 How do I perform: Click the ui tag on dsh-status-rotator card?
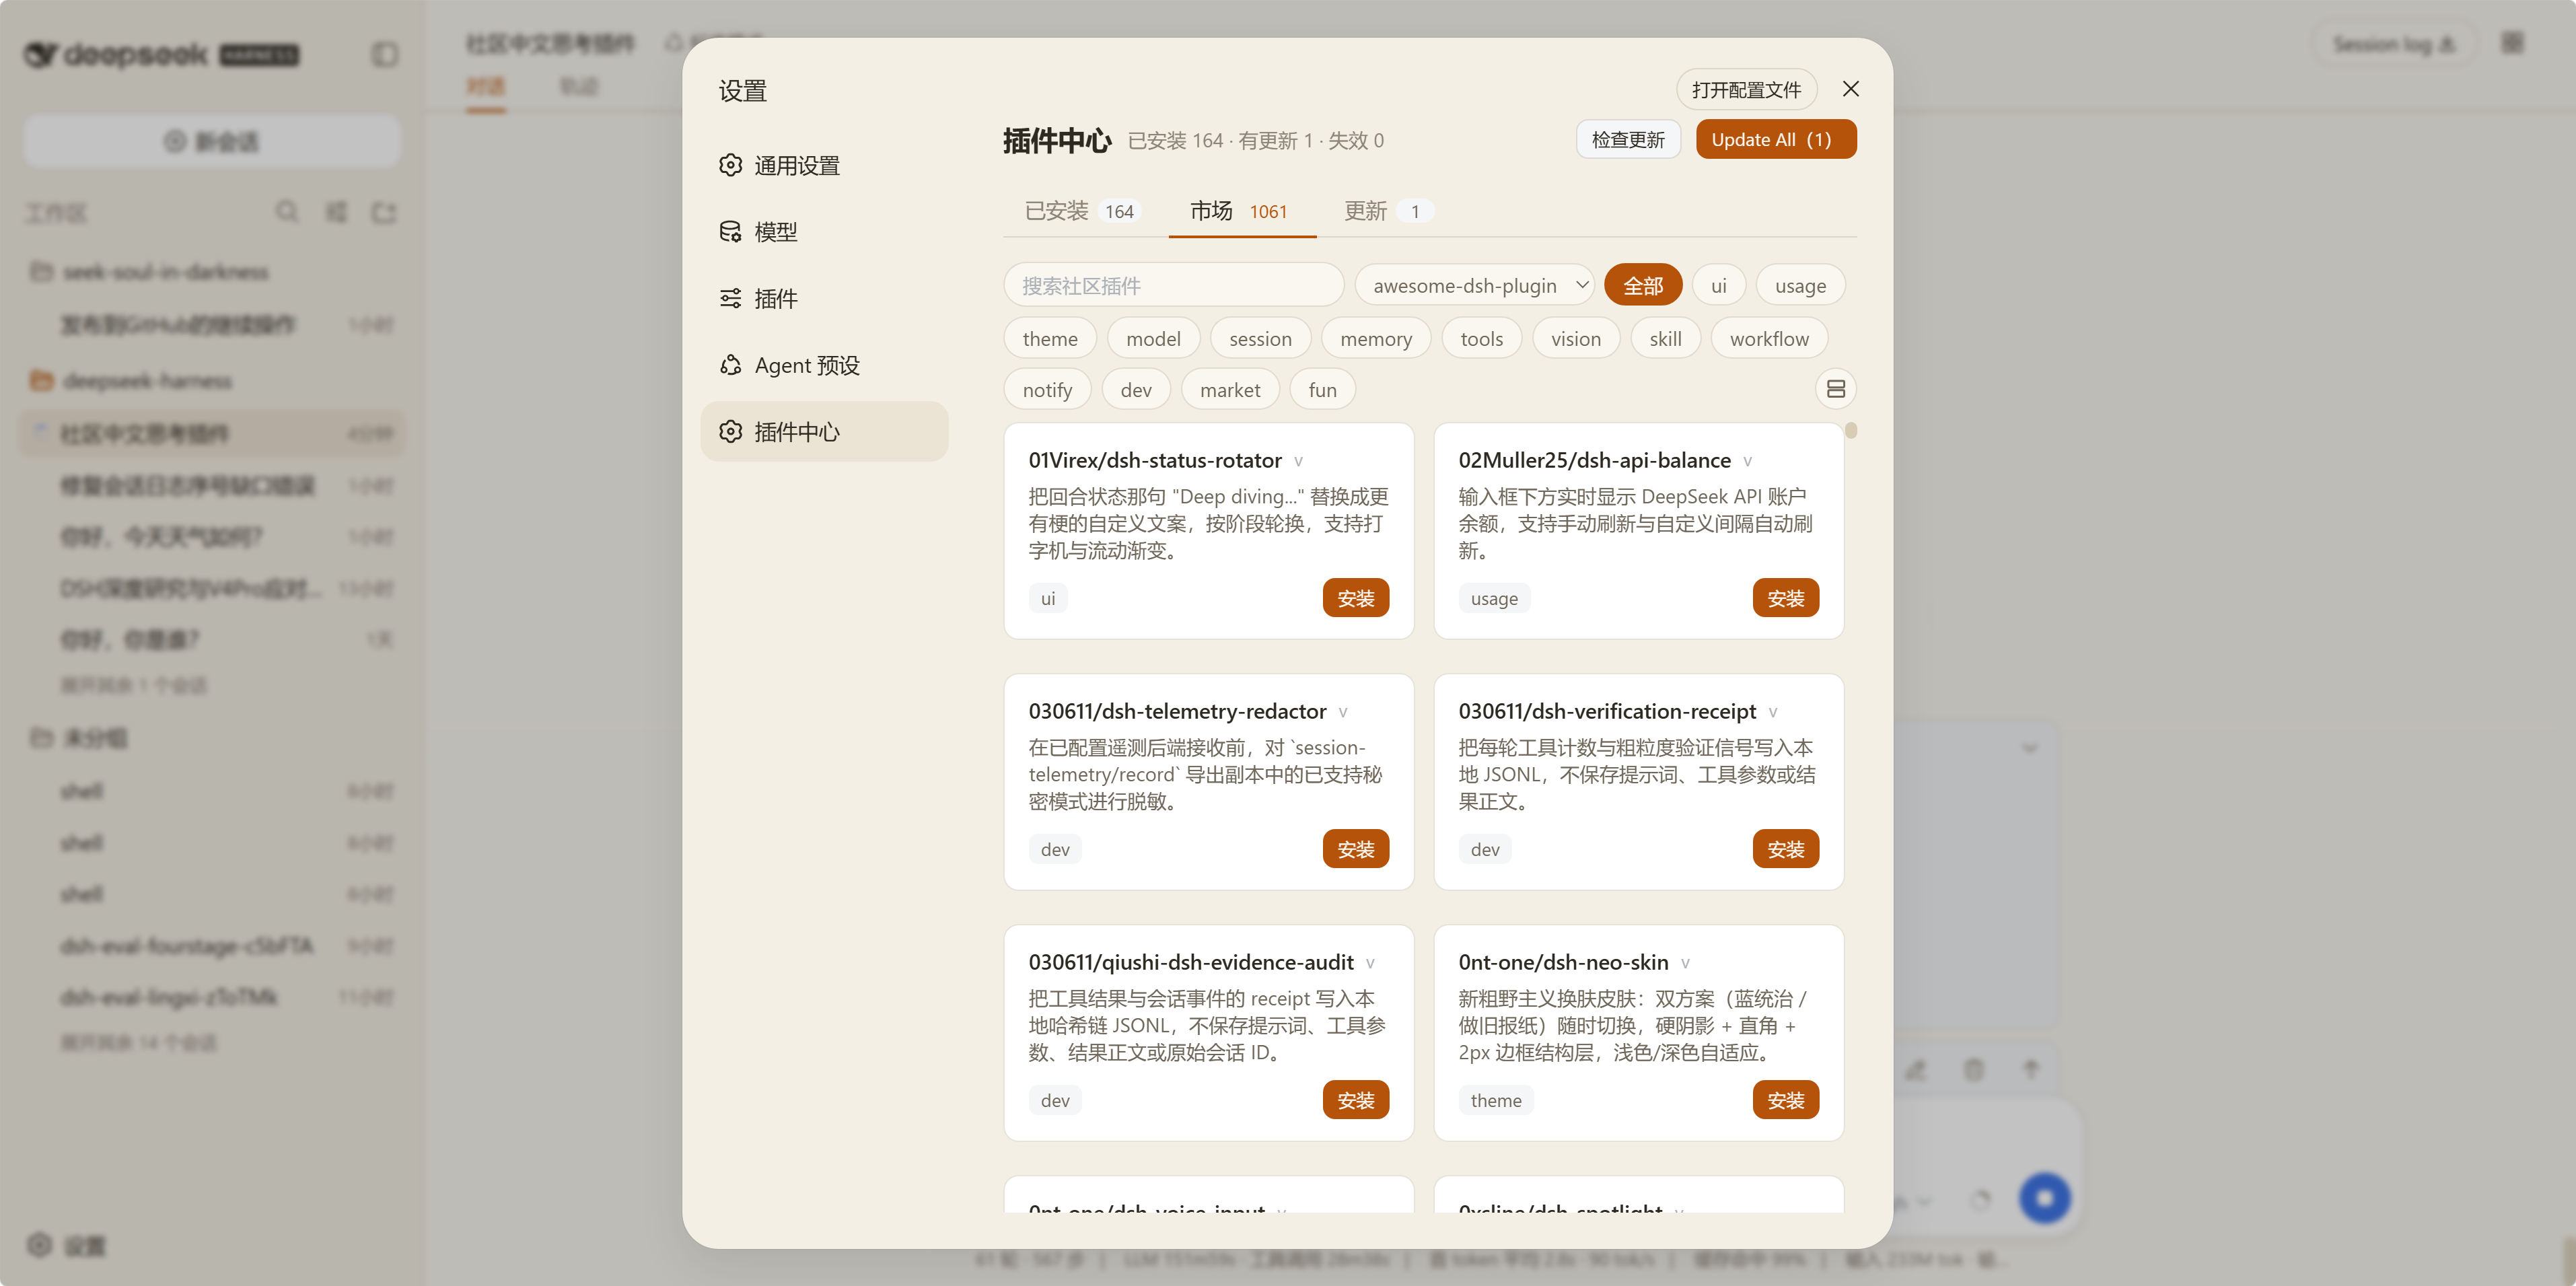(x=1048, y=598)
